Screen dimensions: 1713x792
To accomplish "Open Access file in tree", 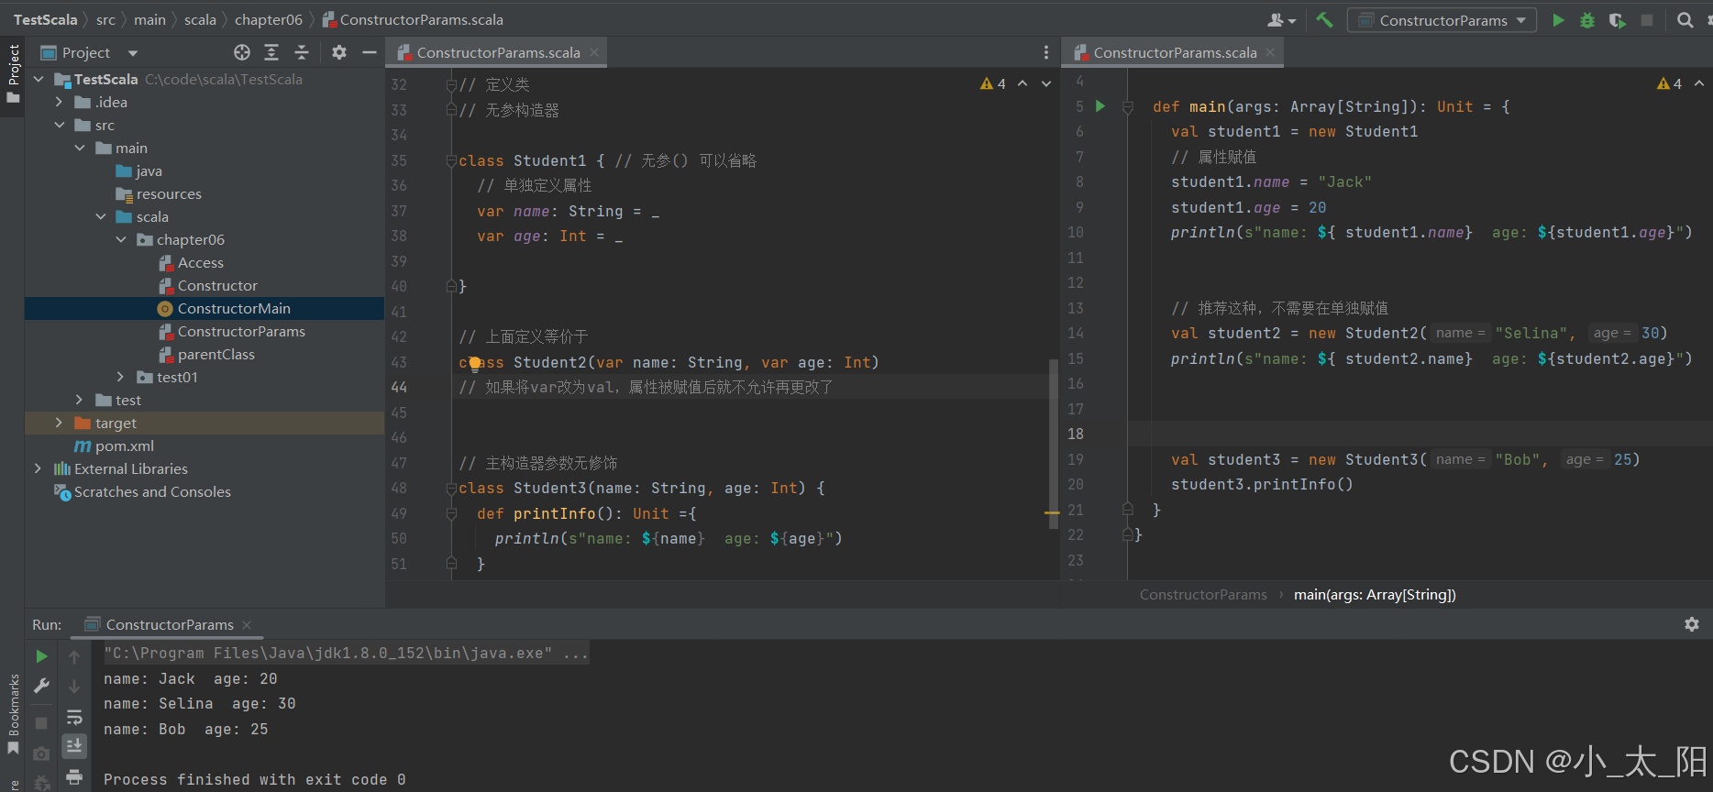I will coord(200,263).
